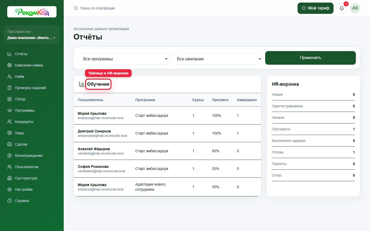Image resolution: width=370 pixels, height=231 pixels.
Task: Click candidate2@help.recomcode.local email
Action: pyautogui.click(x=101, y=171)
